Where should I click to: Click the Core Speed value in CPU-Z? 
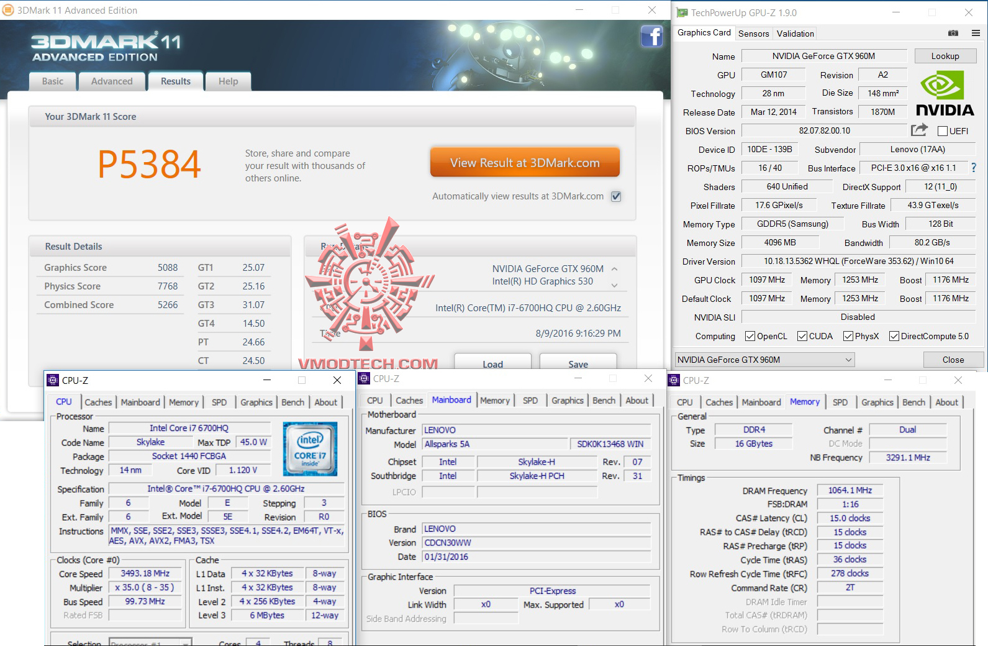point(145,573)
